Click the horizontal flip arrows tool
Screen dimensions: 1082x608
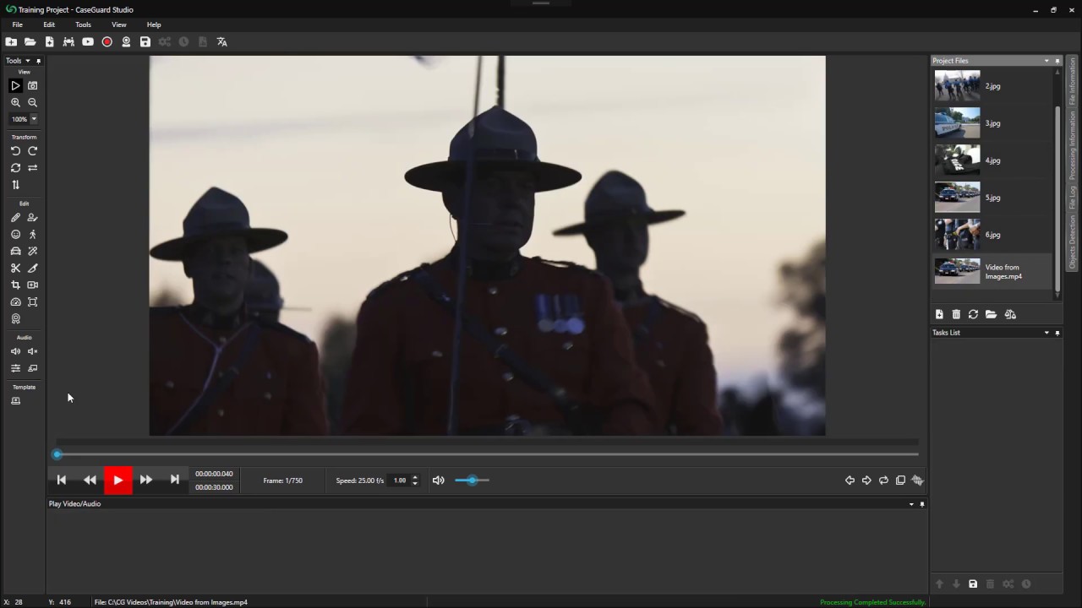click(33, 168)
